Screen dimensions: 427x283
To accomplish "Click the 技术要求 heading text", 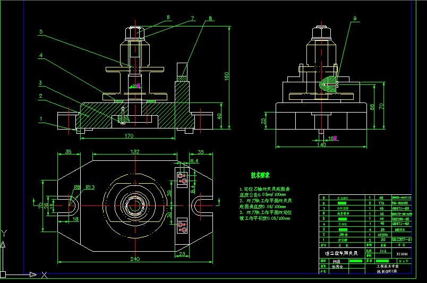I will click(x=261, y=175).
